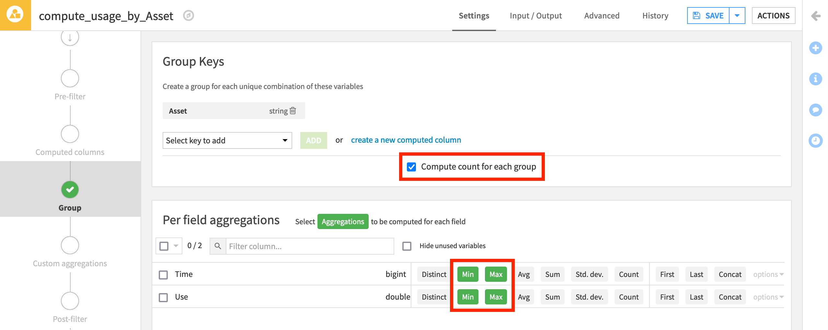Expand options for the Time field
828x330 pixels.
[768, 275]
